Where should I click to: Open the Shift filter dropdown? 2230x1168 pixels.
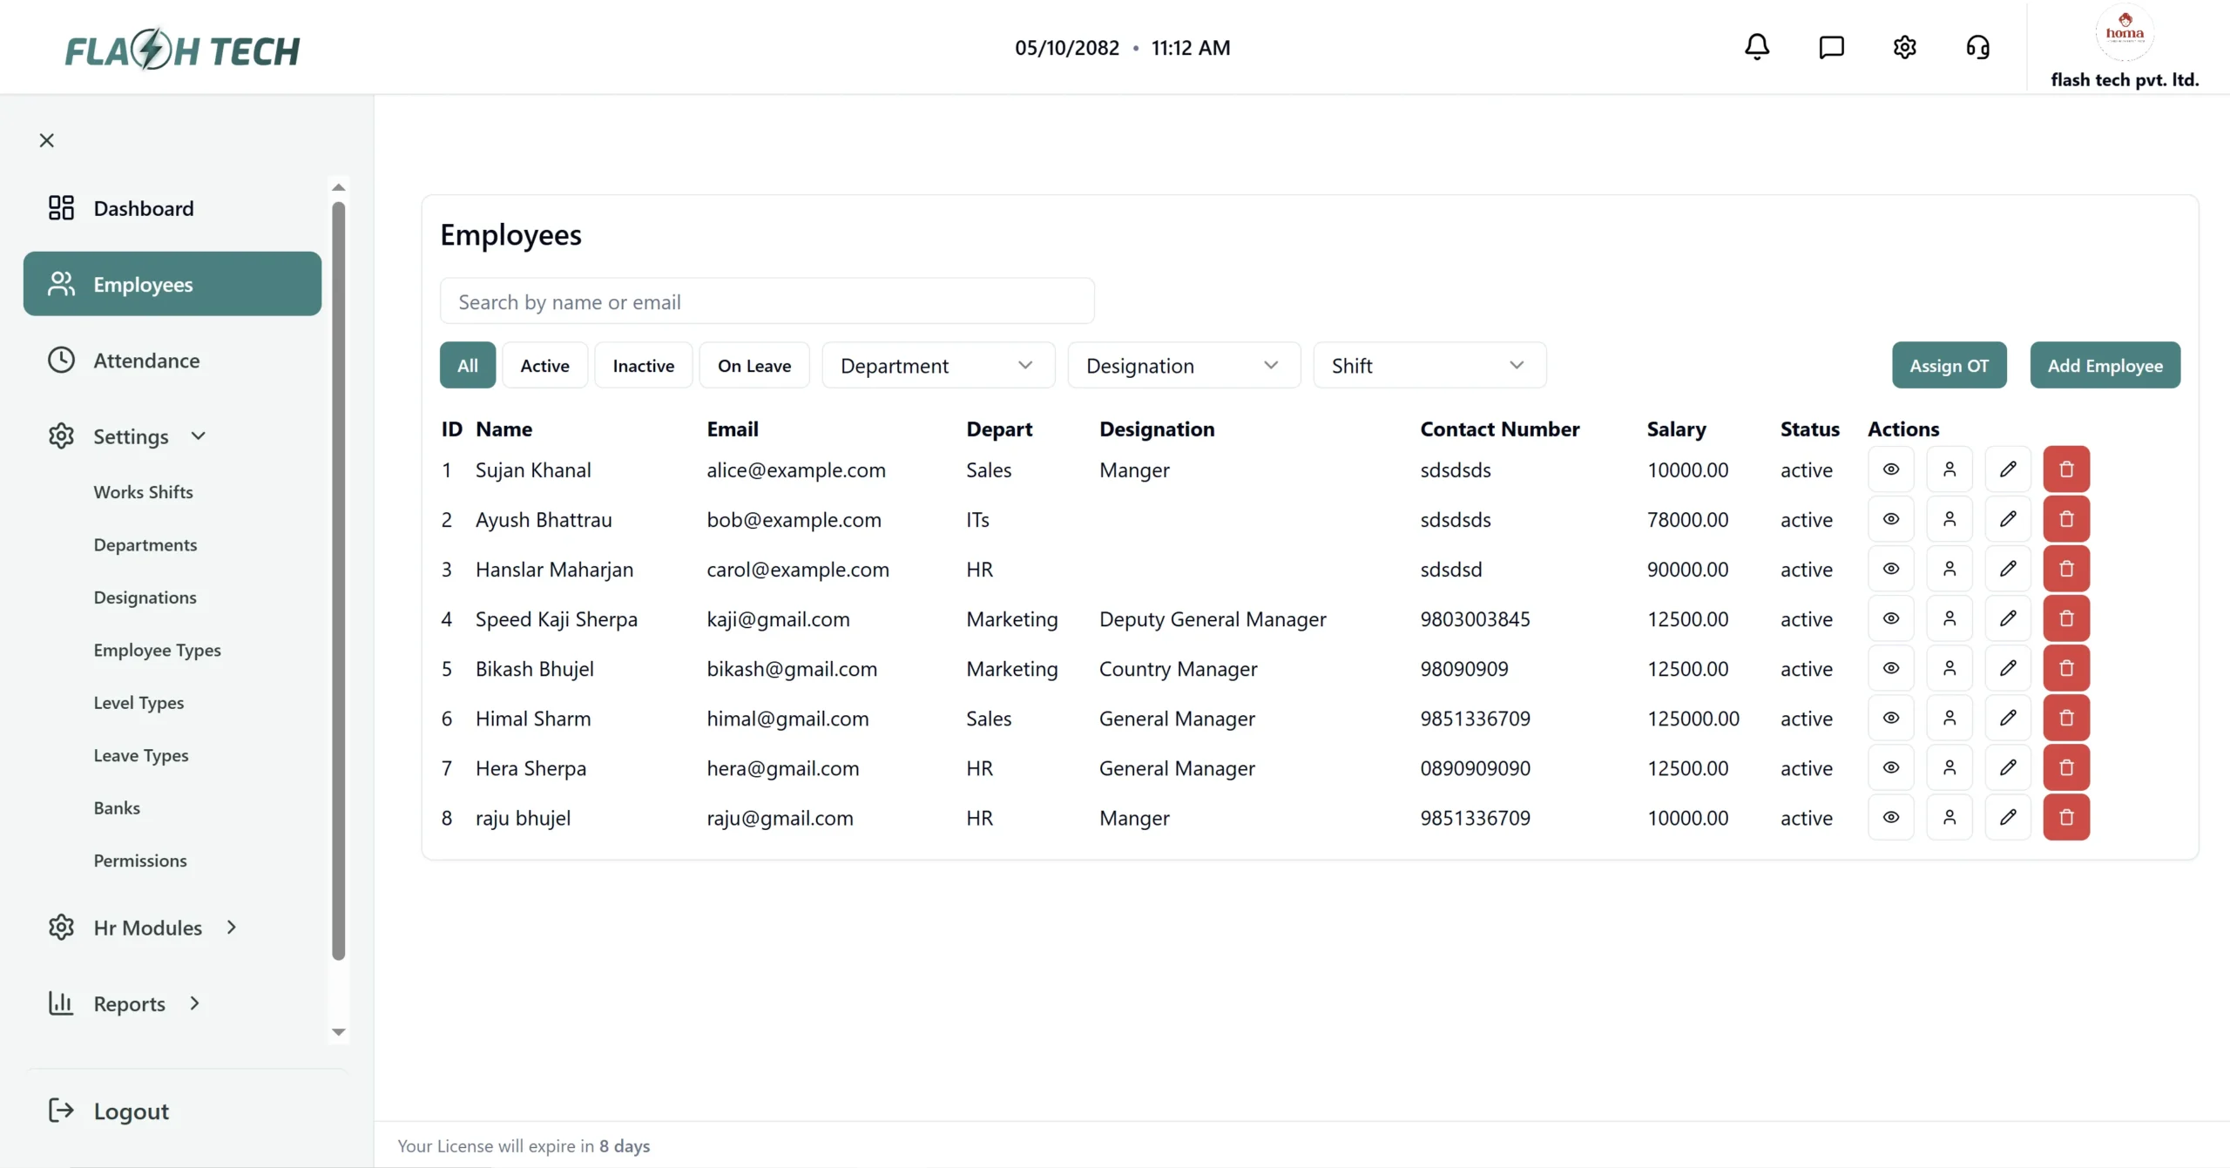pos(1429,366)
